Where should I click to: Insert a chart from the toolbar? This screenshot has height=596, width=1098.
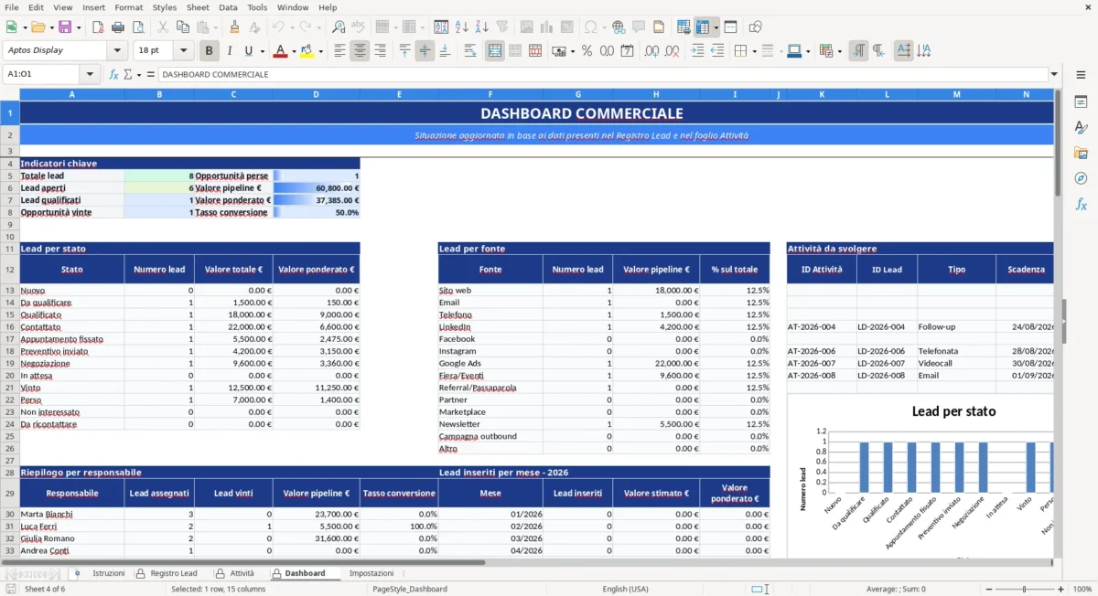click(x=547, y=27)
